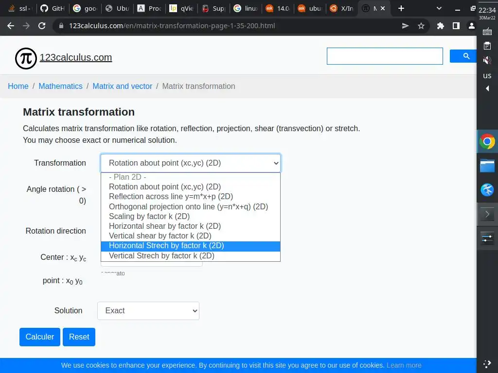This screenshot has height=373, width=498.
Task: Go to Matrix and vector breadcrumb
Action: (122, 86)
